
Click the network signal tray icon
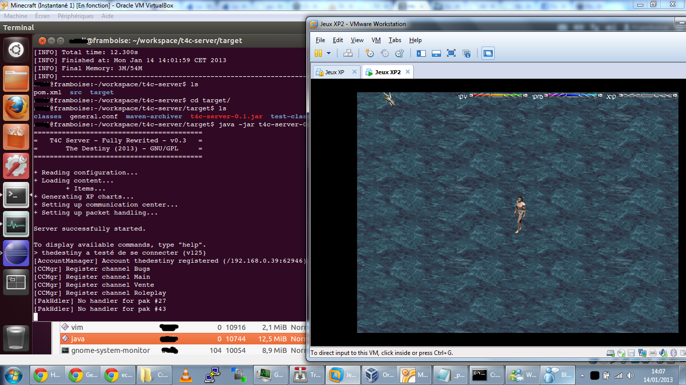[x=619, y=375]
